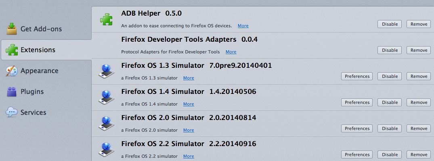This screenshot has width=434, height=161.
Task: Open Preferences for Firefox OS 2.2 Simulator
Action: (357, 155)
